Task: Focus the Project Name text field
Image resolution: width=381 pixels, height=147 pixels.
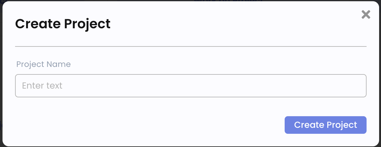Action: click(190, 86)
